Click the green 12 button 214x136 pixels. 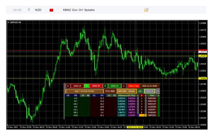tap(140, 91)
